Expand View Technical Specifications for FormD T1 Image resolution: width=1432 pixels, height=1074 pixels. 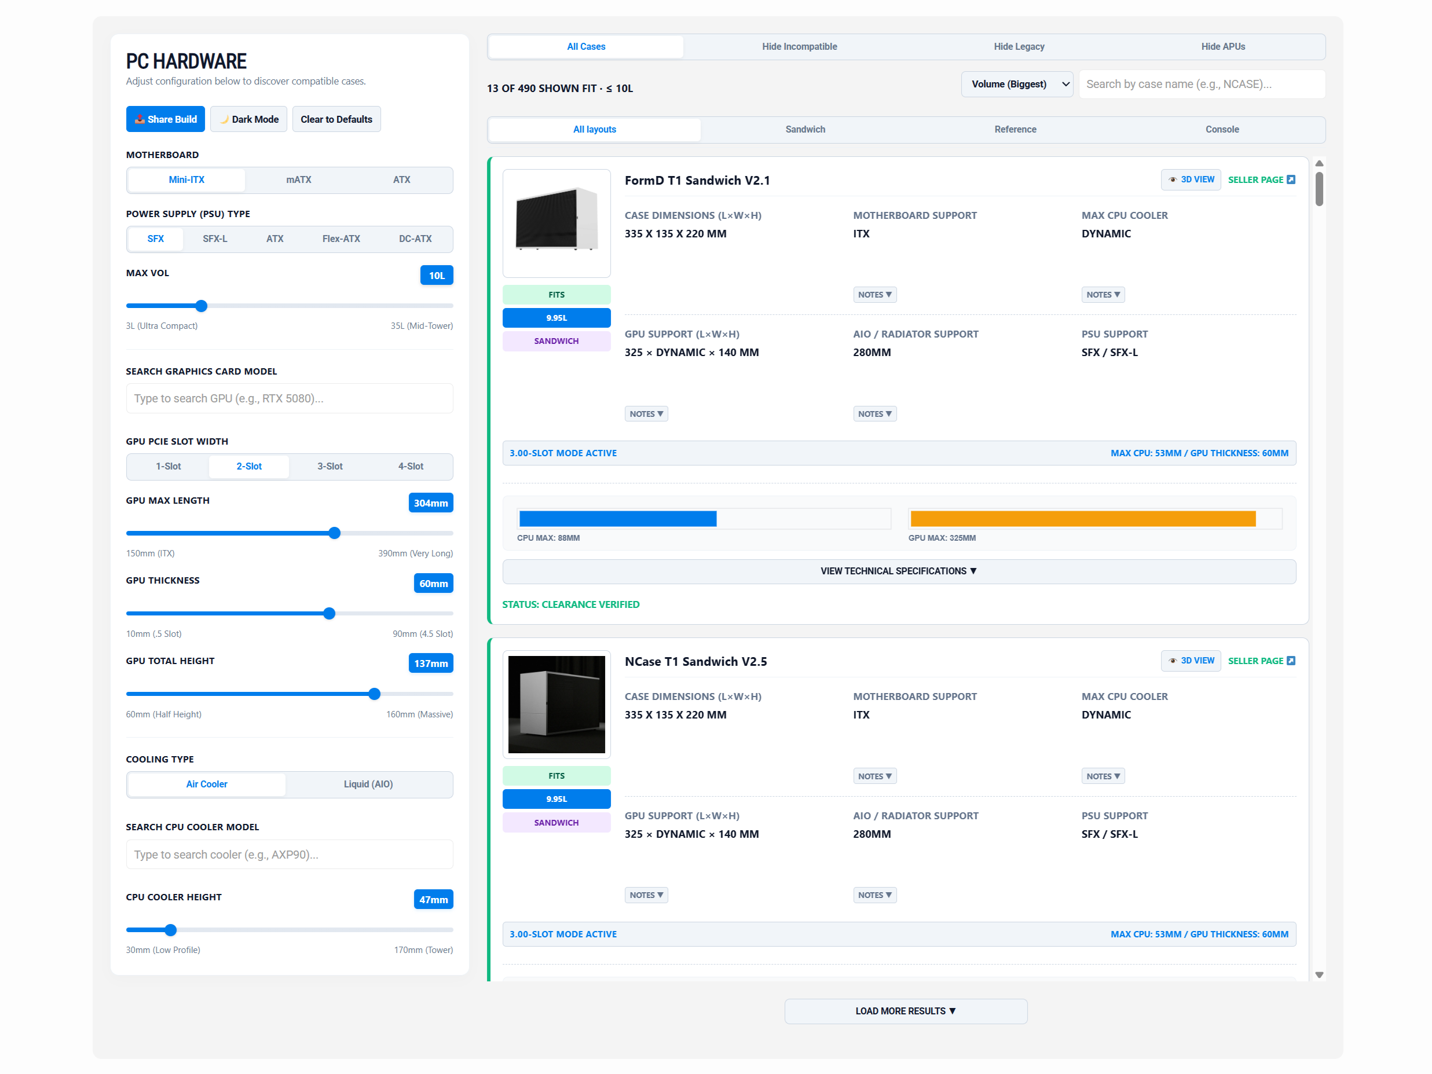(x=899, y=571)
